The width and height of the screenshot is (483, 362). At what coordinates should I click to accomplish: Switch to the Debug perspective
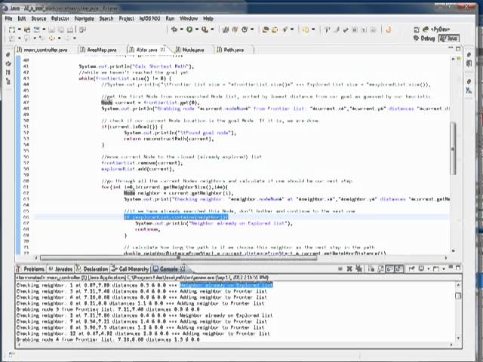tap(424, 38)
